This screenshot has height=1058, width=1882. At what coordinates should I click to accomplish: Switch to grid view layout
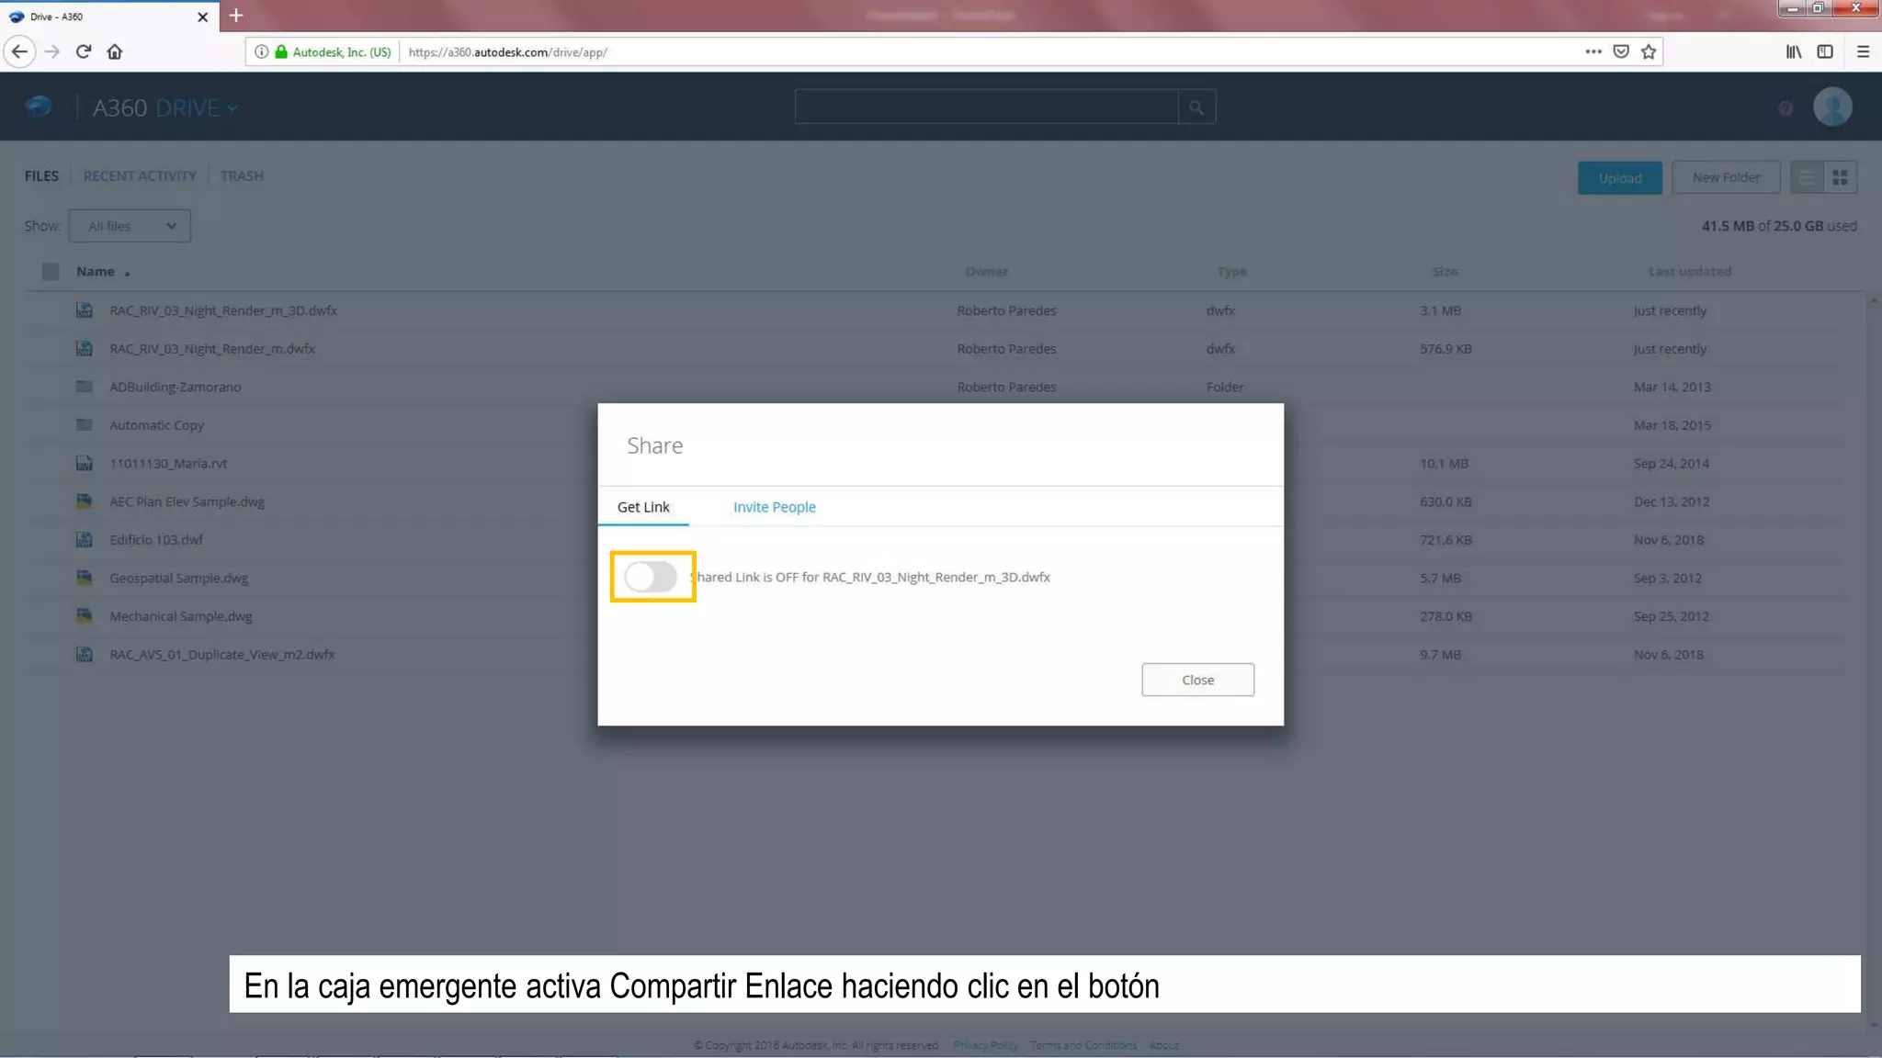pyautogui.click(x=1840, y=177)
